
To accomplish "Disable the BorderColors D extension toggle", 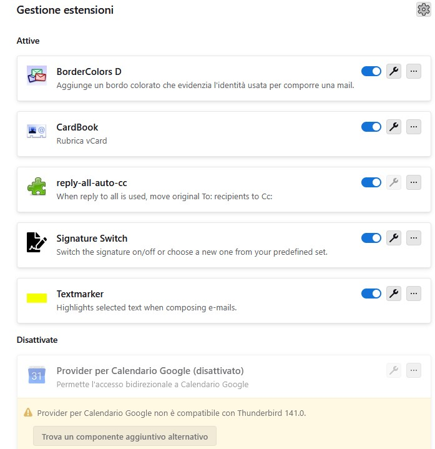I will (x=371, y=71).
